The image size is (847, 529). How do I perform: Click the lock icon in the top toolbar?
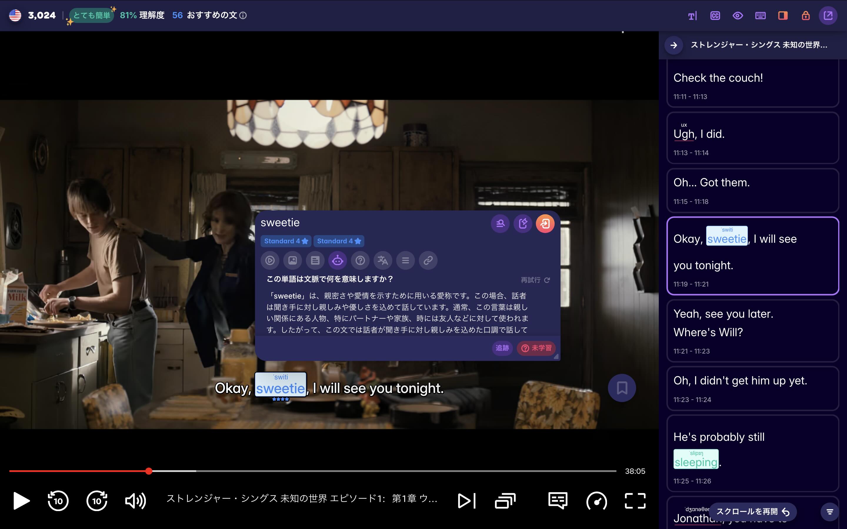point(805,15)
